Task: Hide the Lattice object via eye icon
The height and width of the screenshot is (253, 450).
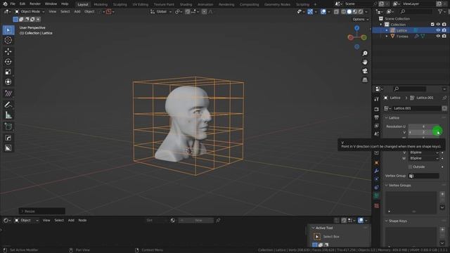Action: pos(438,30)
